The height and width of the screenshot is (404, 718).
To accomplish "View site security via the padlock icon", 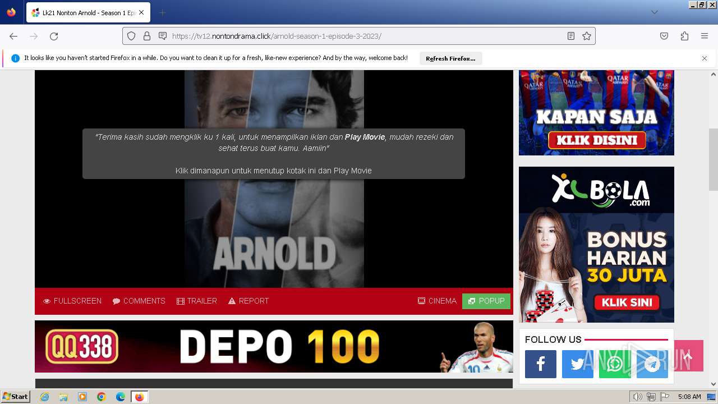I will pyautogui.click(x=147, y=36).
